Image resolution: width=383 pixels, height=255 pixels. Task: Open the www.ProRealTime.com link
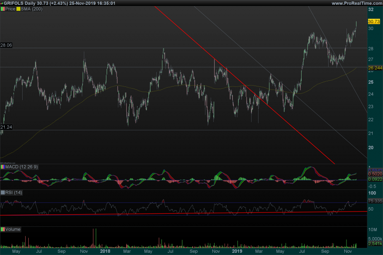click(x=356, y=3)
